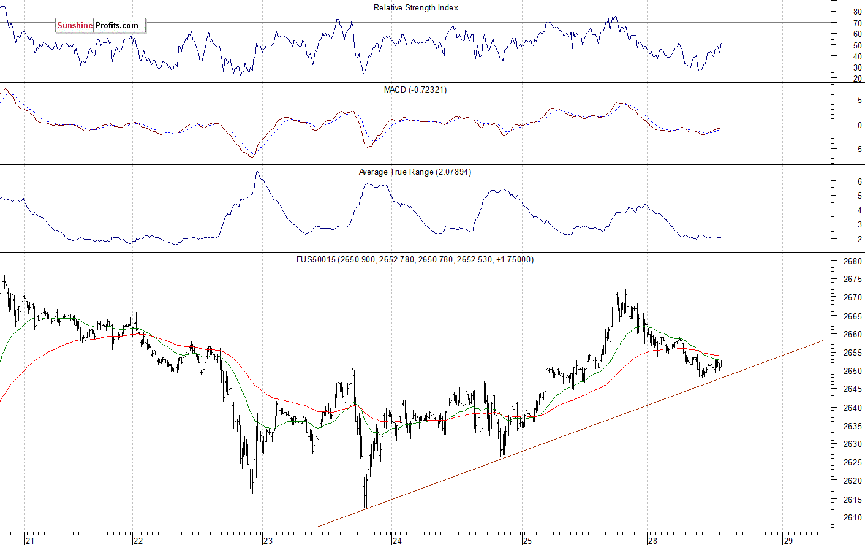The height and width of the screenshot is (545, 865).
Task: Click the RSI 30 level label
Action: pyautogui.click(x=857, y=68)
